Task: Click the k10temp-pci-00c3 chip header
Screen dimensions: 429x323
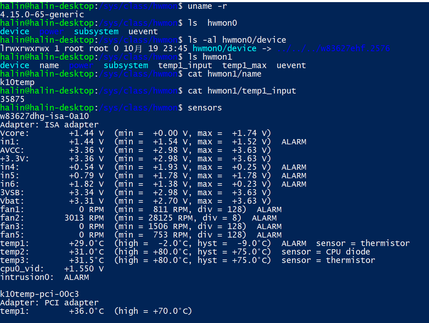Action: [x=40, y=294]
